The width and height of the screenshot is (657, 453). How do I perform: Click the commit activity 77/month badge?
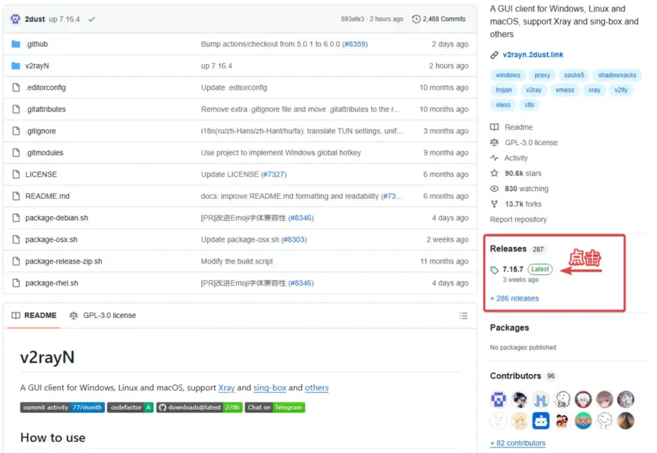62,407
